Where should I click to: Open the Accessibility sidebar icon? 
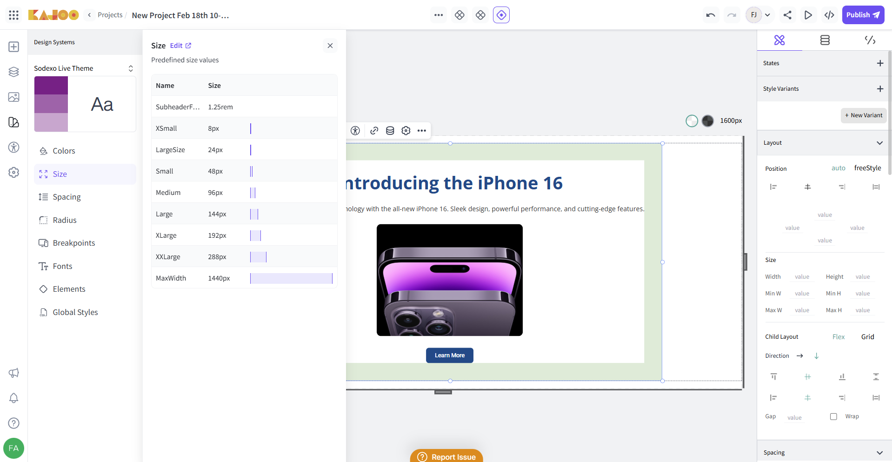point(14,147)
